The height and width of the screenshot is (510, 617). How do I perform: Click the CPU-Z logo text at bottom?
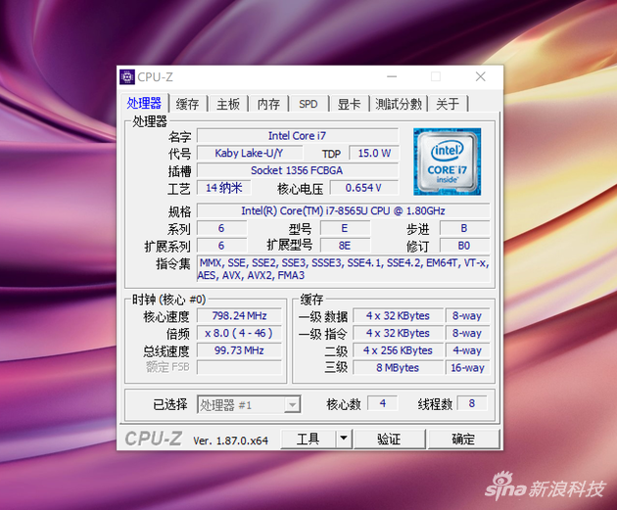pyautogui.click(x=154, y=439)
